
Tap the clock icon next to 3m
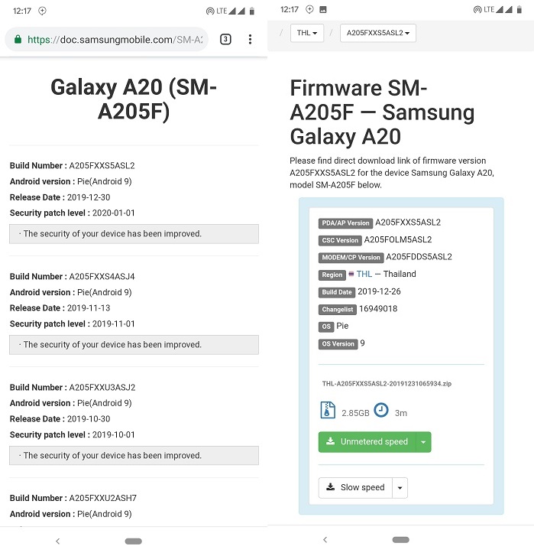381,410
